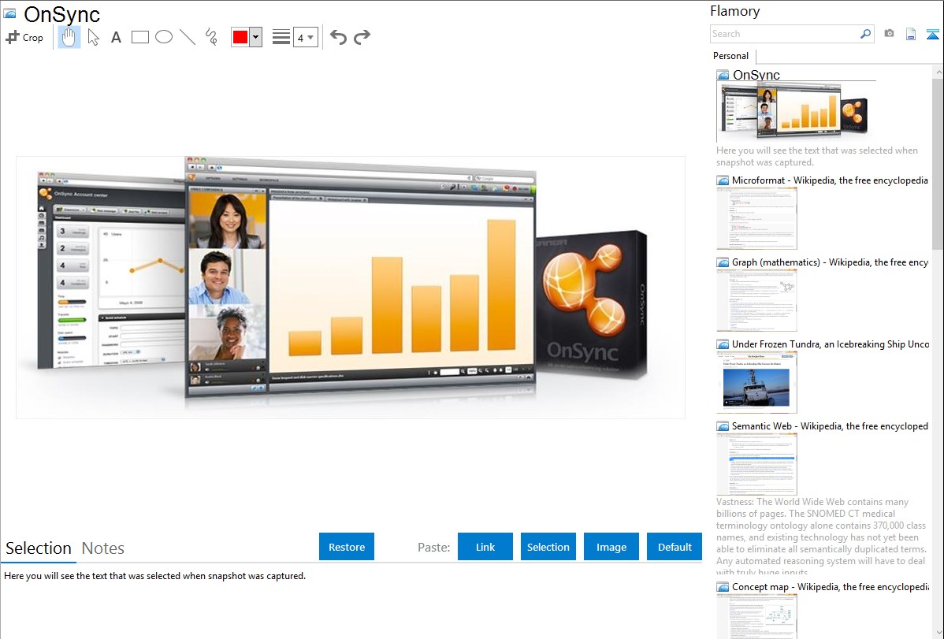
Task: Click the main OnSync screenshot preview
Action: [351, 288]
